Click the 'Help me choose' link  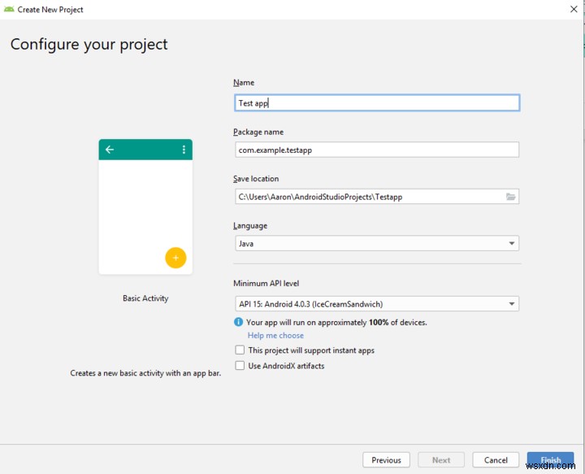[x=275, y=335]
